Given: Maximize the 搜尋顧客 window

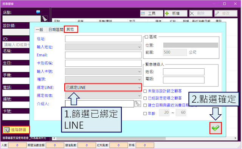Looking at the screenshot, I should click(x=225, y=4).
